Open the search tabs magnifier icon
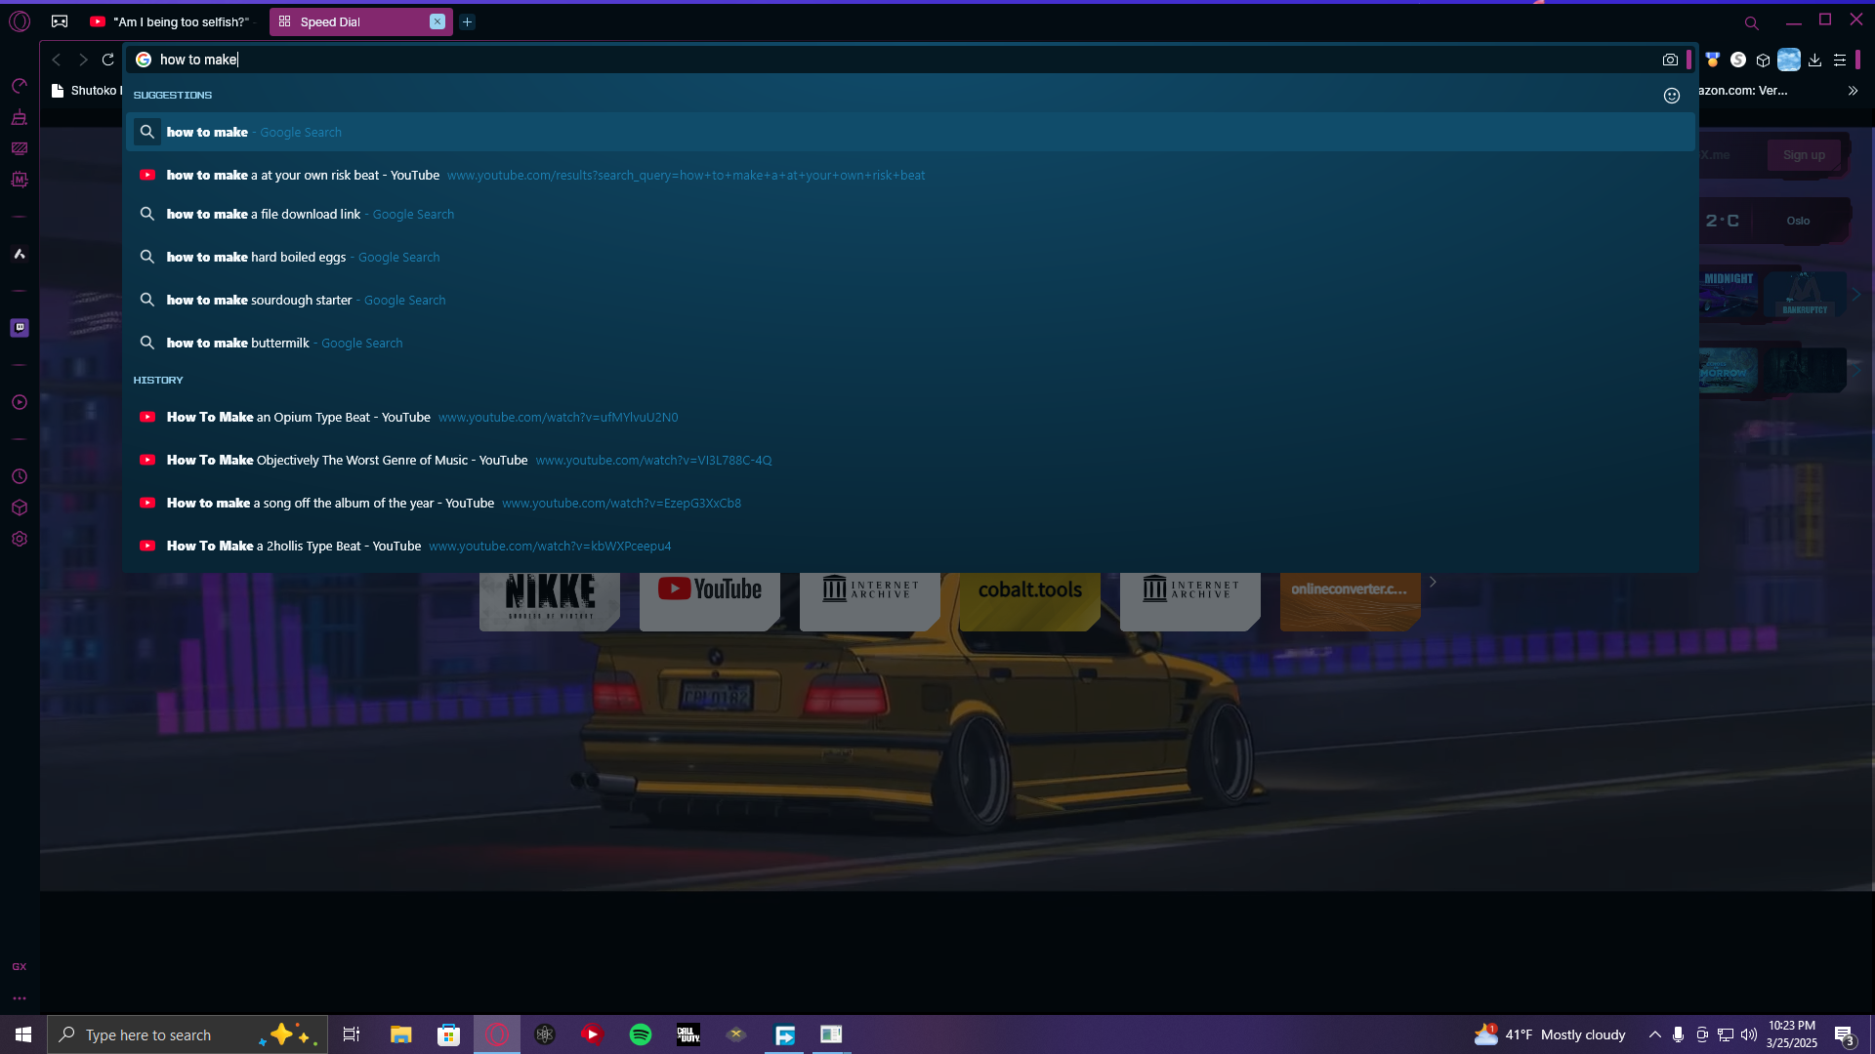The height and width of the screenshot is (1054, 1875). pyautogui.click(x=1751, y=22)
